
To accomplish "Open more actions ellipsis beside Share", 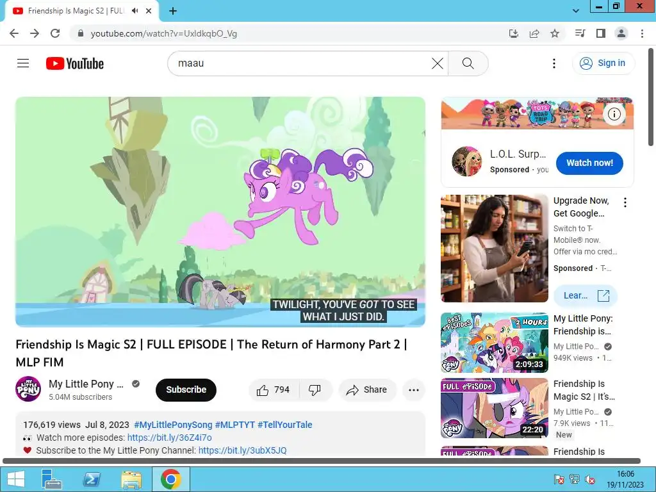I will pyautogui.click(x=414, y=390).
